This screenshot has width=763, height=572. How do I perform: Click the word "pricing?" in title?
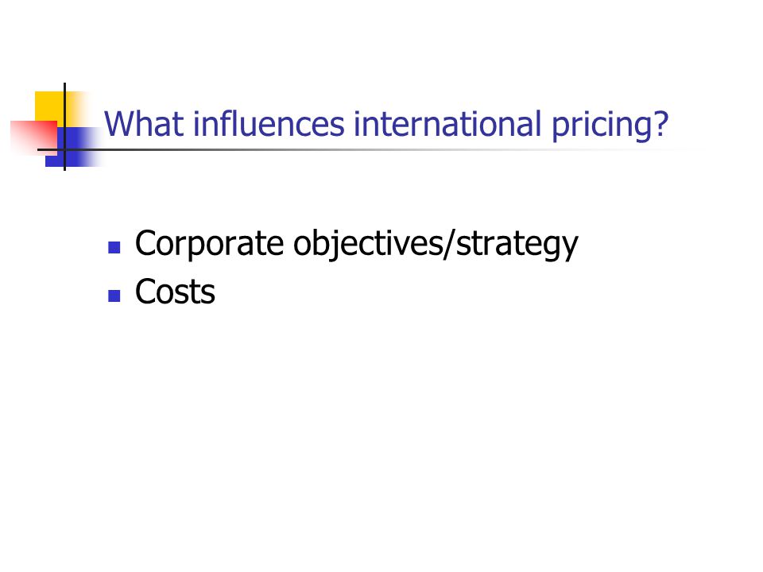point(610,126)
